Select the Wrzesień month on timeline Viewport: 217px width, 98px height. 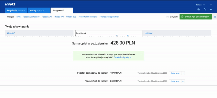pyautogui.click(x=39, y=33)
